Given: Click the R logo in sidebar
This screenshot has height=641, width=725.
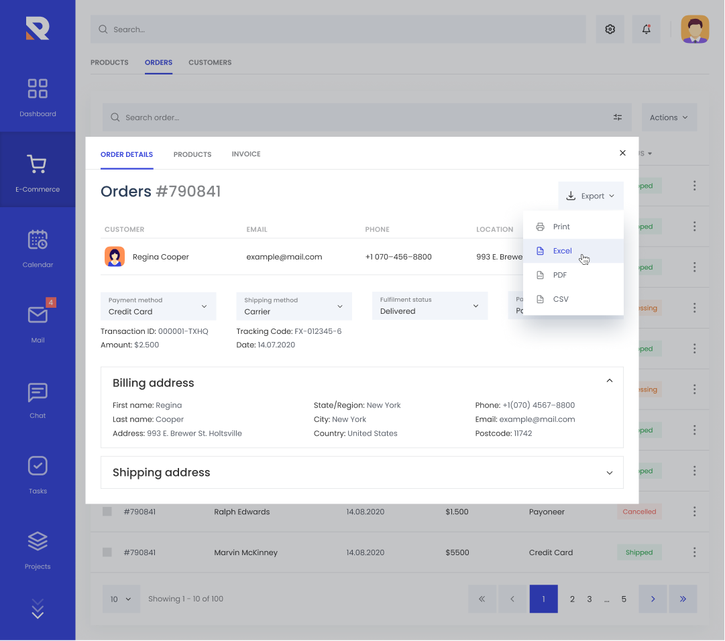Looking at the screenshot, I should pyautogui.click(x=38, y=28).
